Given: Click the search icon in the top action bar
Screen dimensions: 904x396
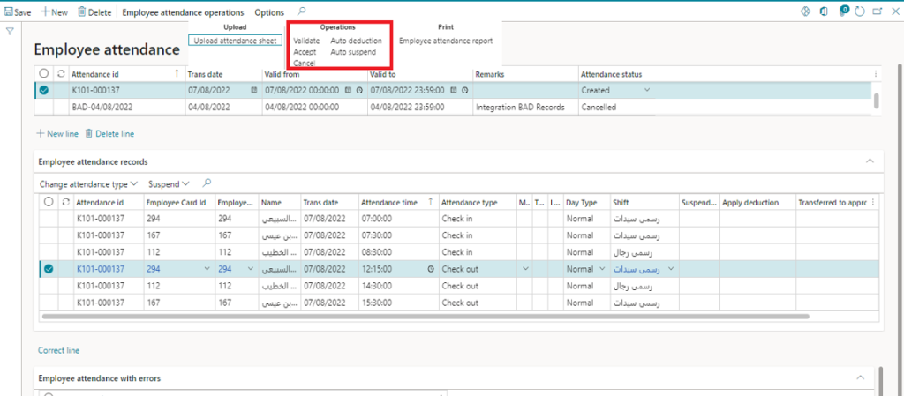Looking at the screenshot, I should pyautogui.click(x=302, y=12).
